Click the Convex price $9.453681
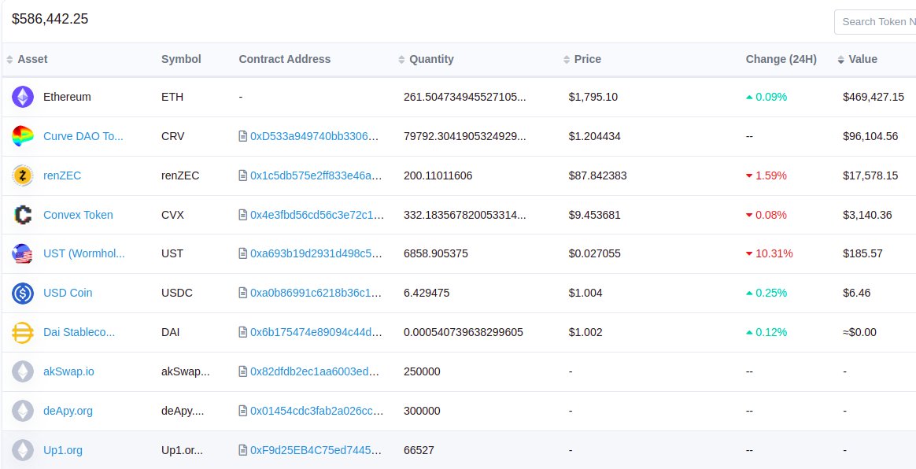 (x=595, y=215)
